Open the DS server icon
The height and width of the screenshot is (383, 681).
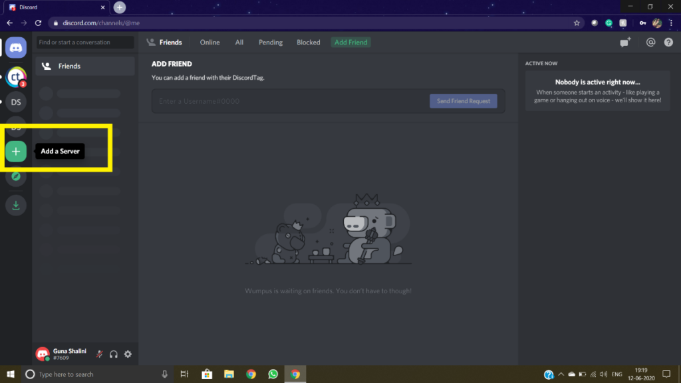pyautogui.click(x=16, y=102)
